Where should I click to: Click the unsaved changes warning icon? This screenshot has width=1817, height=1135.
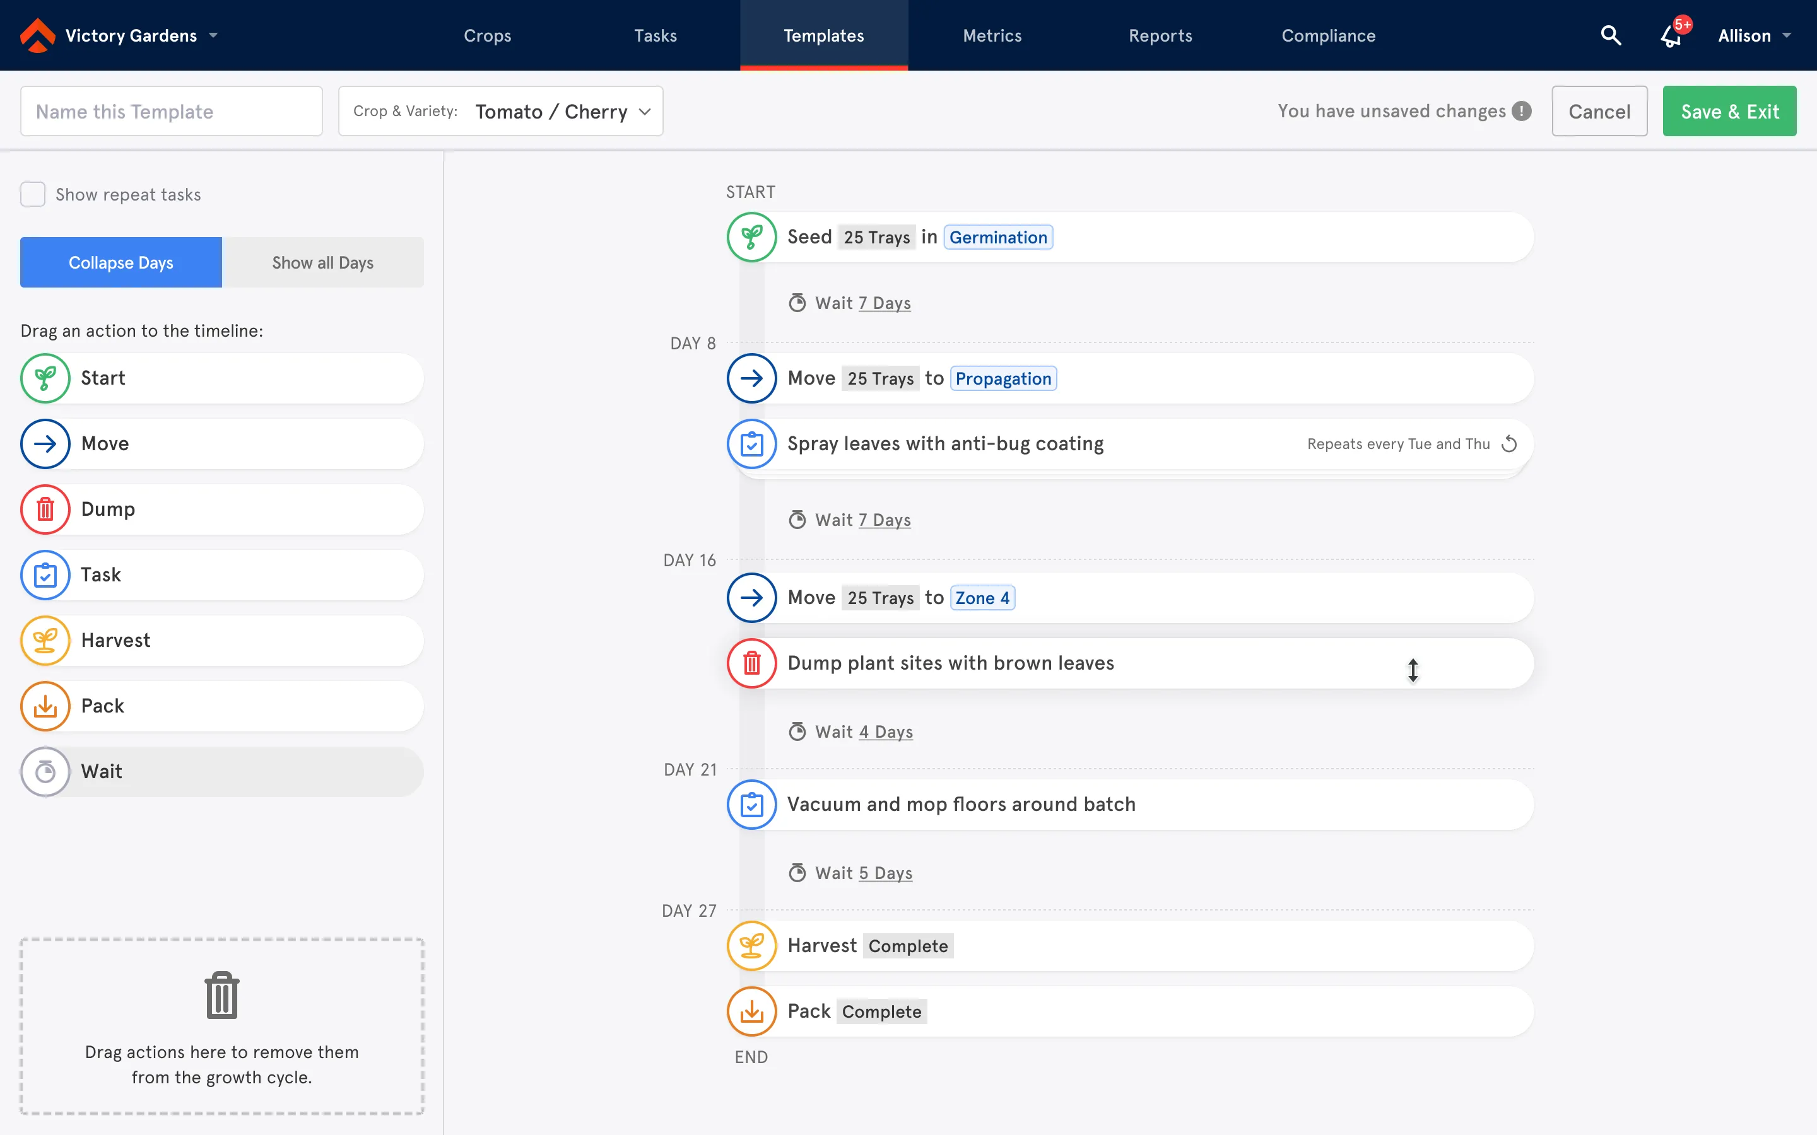(1522, 111)
